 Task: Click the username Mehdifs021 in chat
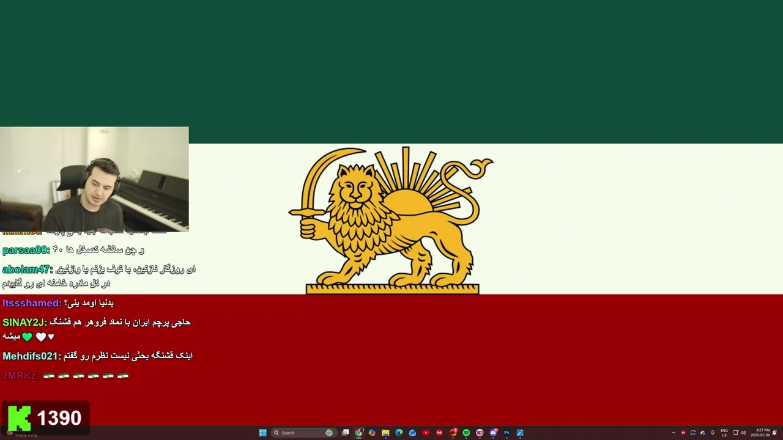point(31,356)
